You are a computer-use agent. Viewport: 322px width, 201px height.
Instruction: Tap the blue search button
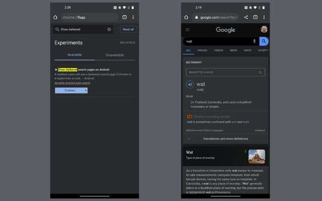tap(264, 41)
